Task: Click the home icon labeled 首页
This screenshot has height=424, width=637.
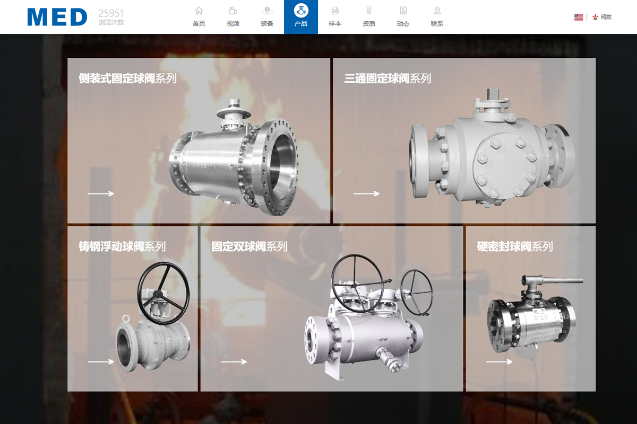Action: [x=199, y=11]
